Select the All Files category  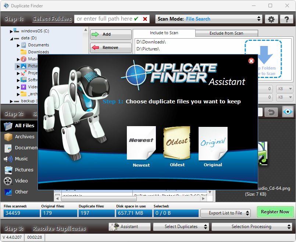(19, 126)
